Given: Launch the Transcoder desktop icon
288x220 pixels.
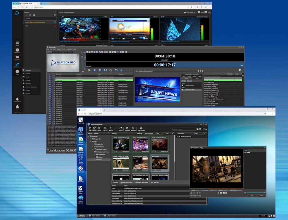Looking at the screenshot, I should tap(81, 169).
